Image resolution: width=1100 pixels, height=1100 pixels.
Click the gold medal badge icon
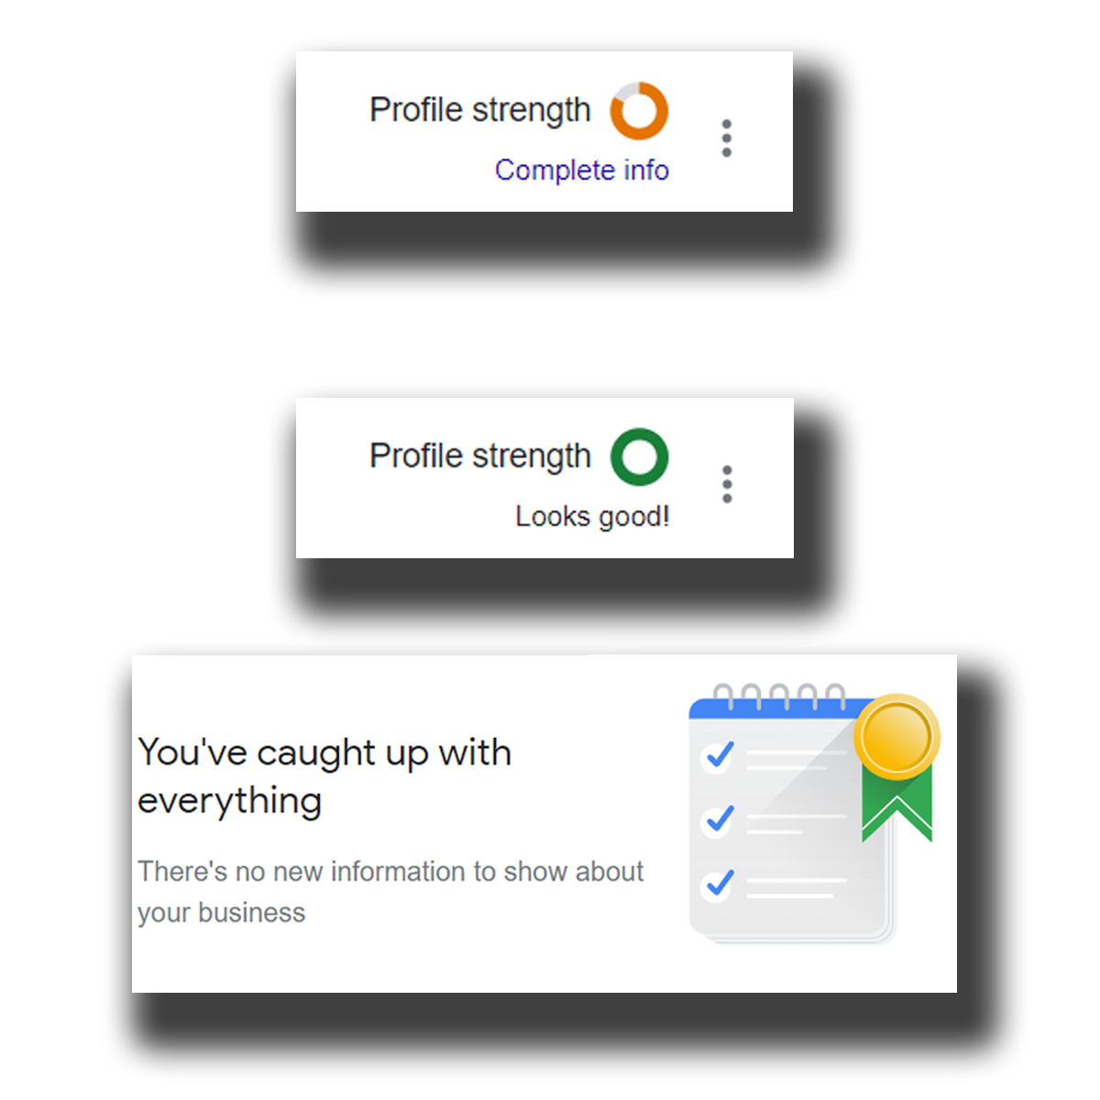pos(896,736)
